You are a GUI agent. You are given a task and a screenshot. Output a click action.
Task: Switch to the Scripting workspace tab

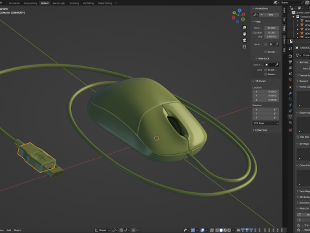(74, 3)
